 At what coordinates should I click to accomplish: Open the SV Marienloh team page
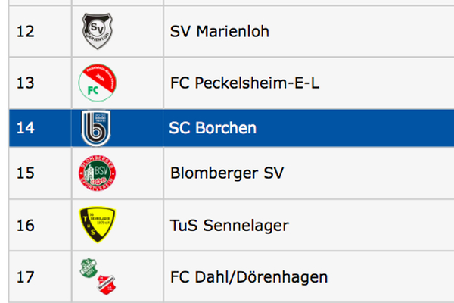(x=219, y=32)
